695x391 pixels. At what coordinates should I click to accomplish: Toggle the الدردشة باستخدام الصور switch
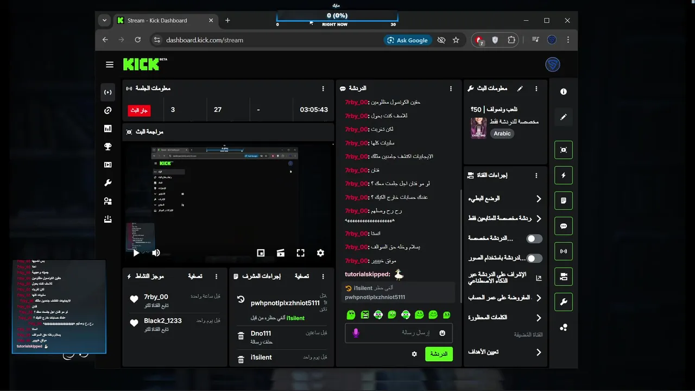click(x=534, y=258)
